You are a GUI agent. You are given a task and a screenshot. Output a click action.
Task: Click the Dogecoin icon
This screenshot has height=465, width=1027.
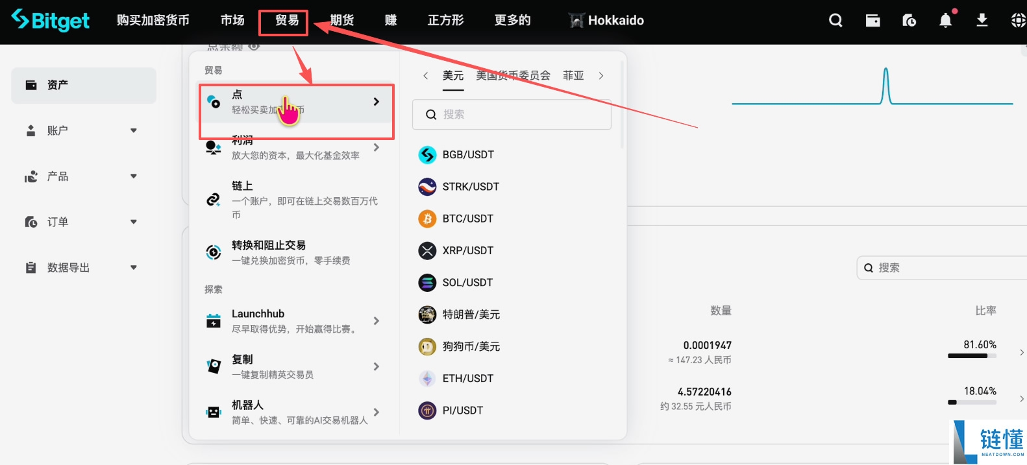click(427, 346)
